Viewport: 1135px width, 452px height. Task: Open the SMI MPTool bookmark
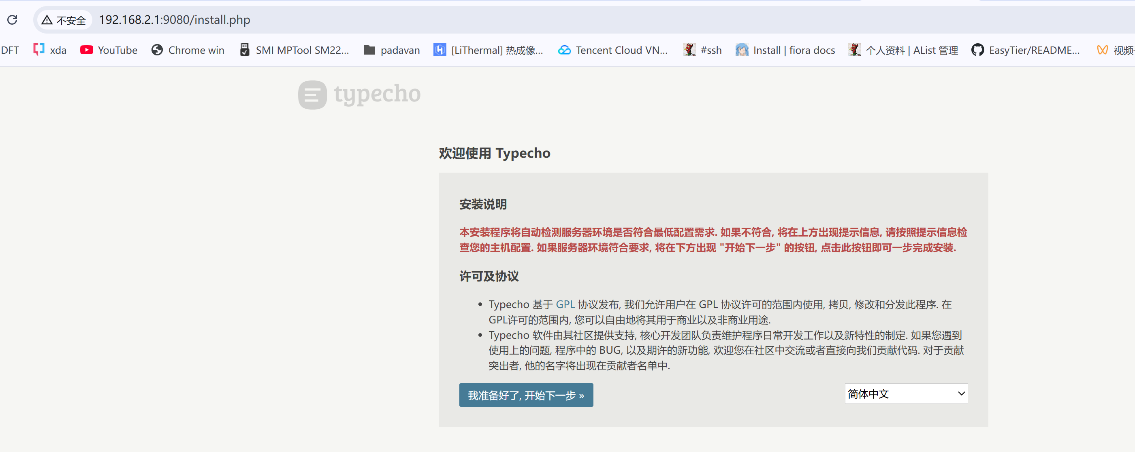(x=294, y=50)
